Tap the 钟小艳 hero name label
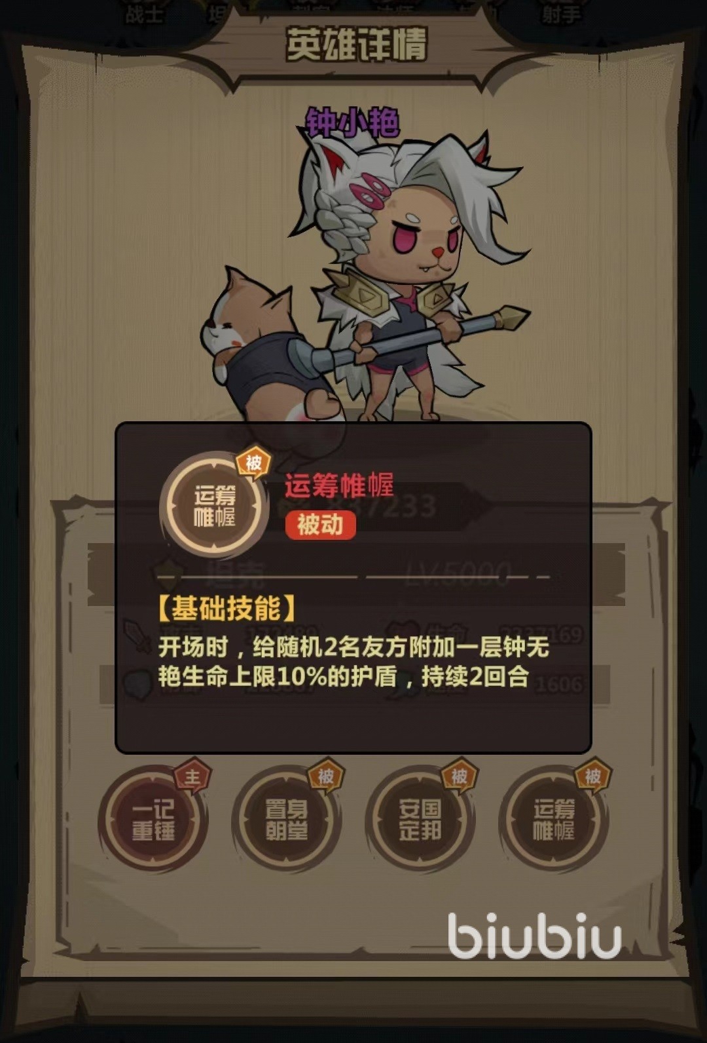Viewport: 707px width, 1043px height. 353,122
